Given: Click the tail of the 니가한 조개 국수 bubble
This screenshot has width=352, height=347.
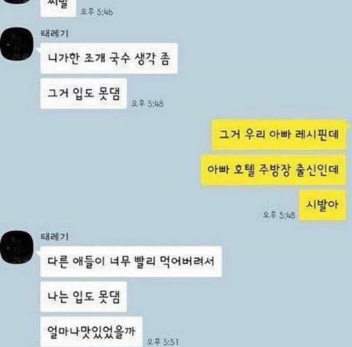Looking at the screenshot, I should click(39, 51).
